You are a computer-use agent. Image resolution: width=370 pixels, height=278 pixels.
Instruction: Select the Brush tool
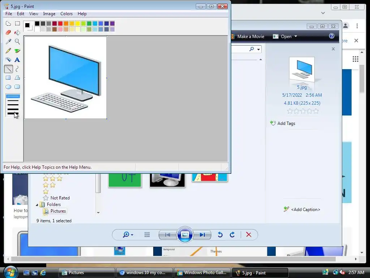pyautogui.click(x=17, y=51)
